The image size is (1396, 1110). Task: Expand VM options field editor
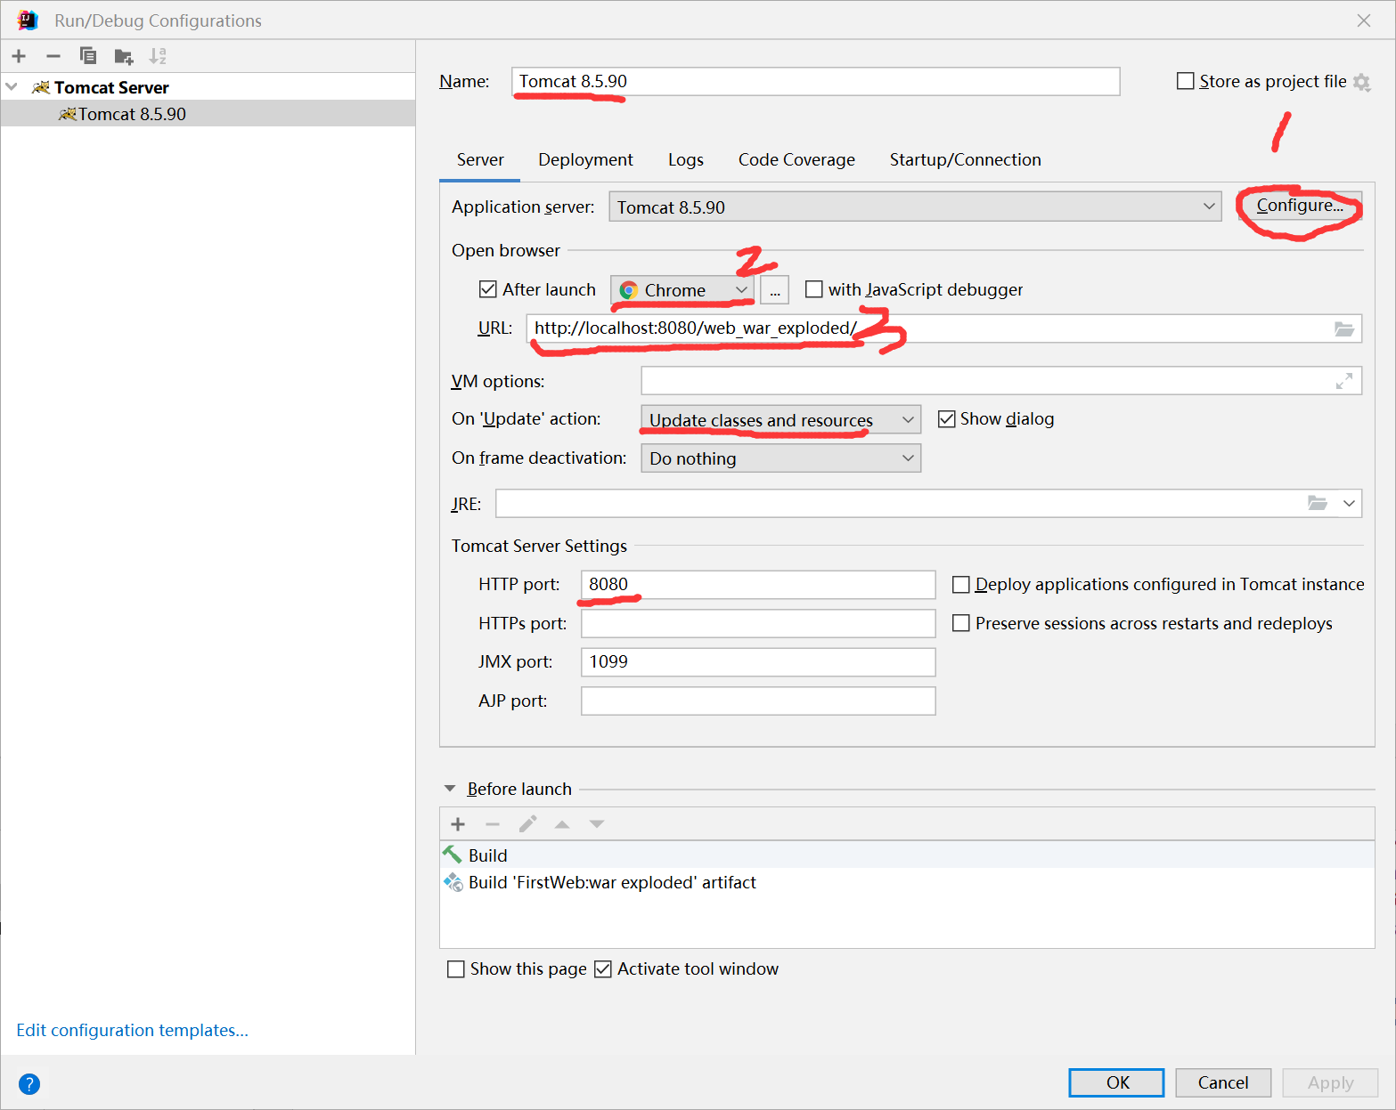[1344, 381]
